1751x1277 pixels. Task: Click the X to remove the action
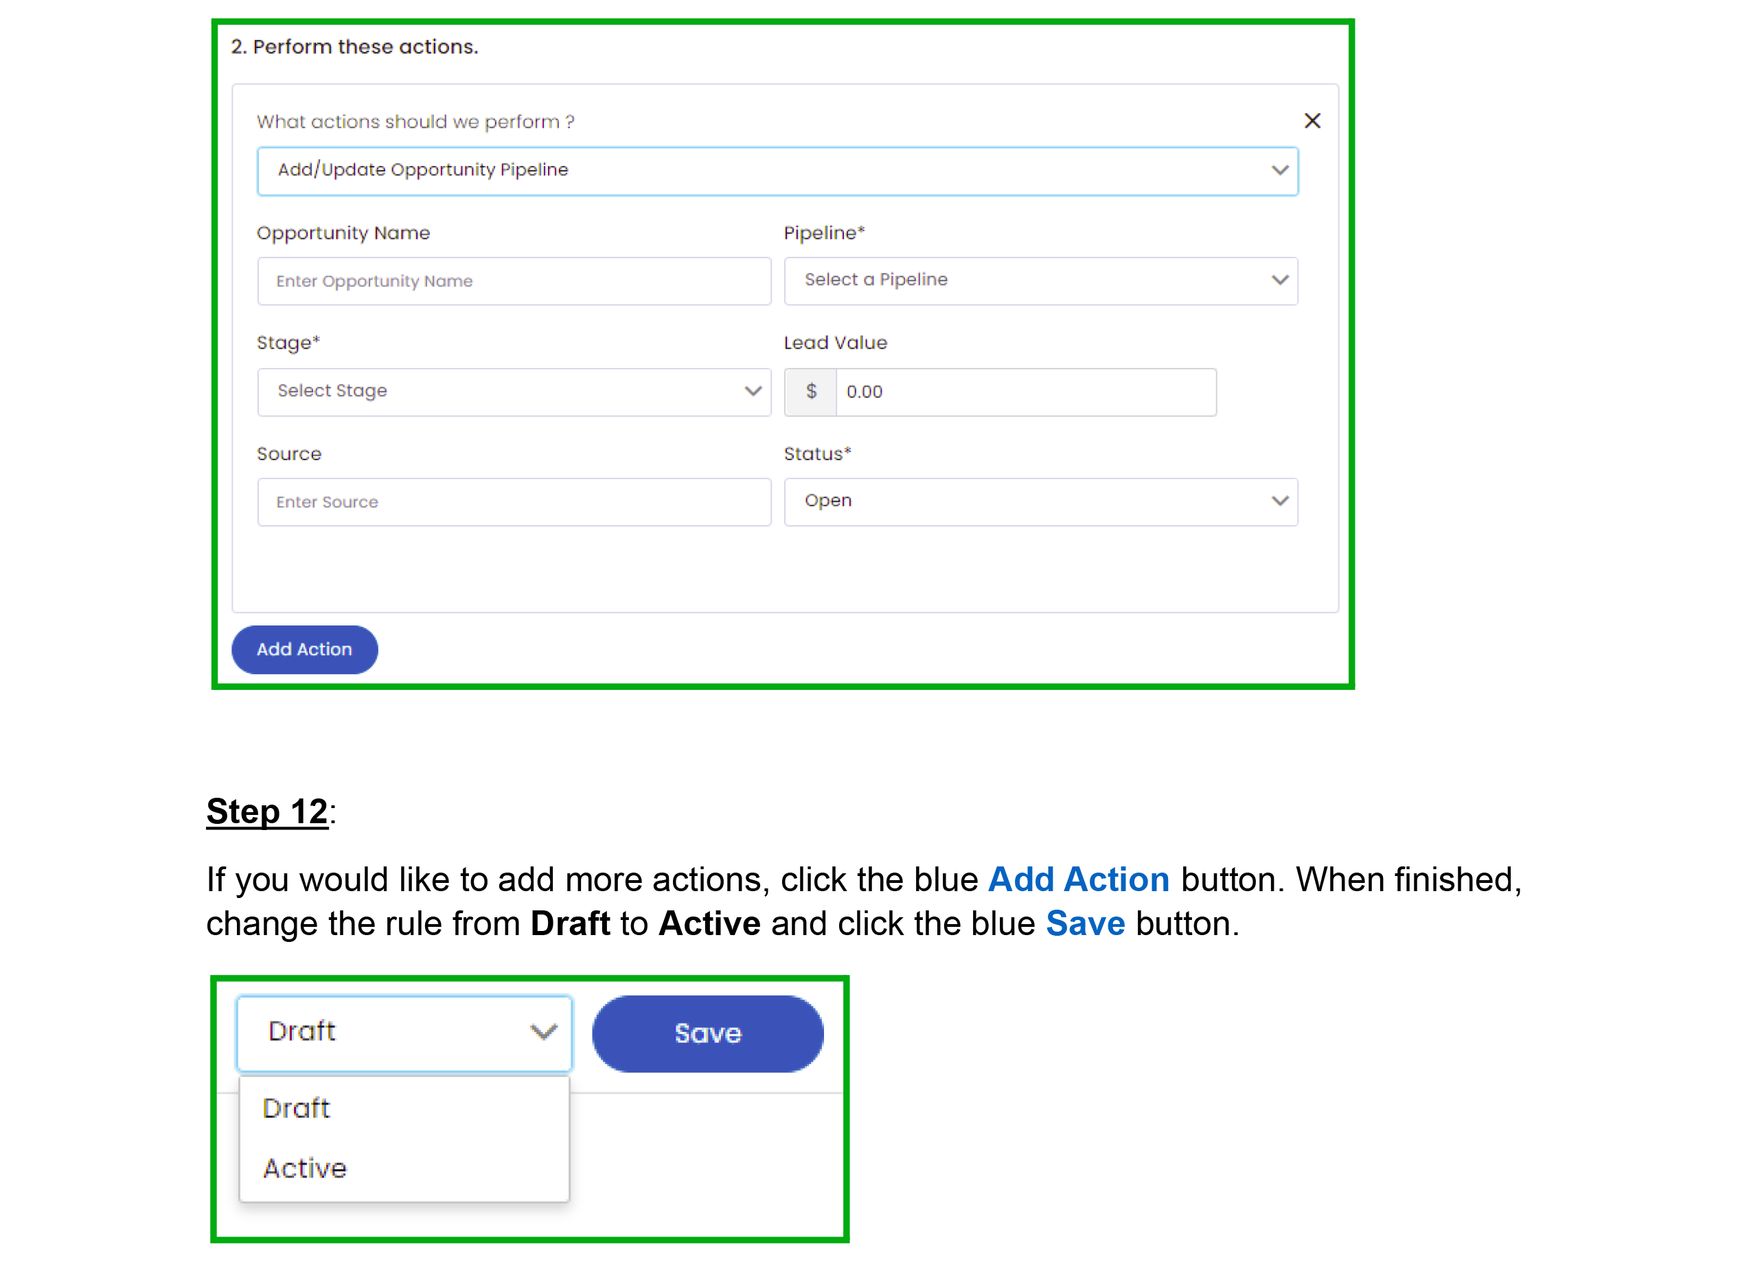click(1312, 121)
